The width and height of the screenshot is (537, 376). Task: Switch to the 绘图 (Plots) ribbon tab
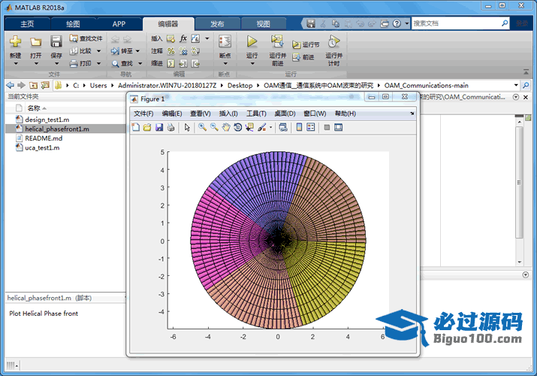click(73, 23)
